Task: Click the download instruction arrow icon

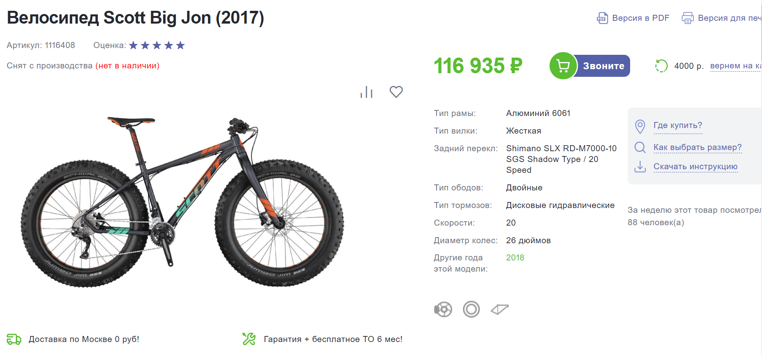Action: [640, 166]
